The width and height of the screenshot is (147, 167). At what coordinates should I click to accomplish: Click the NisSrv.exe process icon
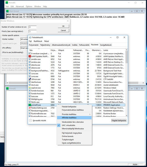pyautogui.click(x=30, y=102)
